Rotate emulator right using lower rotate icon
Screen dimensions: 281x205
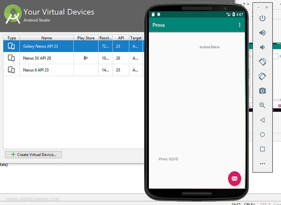pos(263,77)
